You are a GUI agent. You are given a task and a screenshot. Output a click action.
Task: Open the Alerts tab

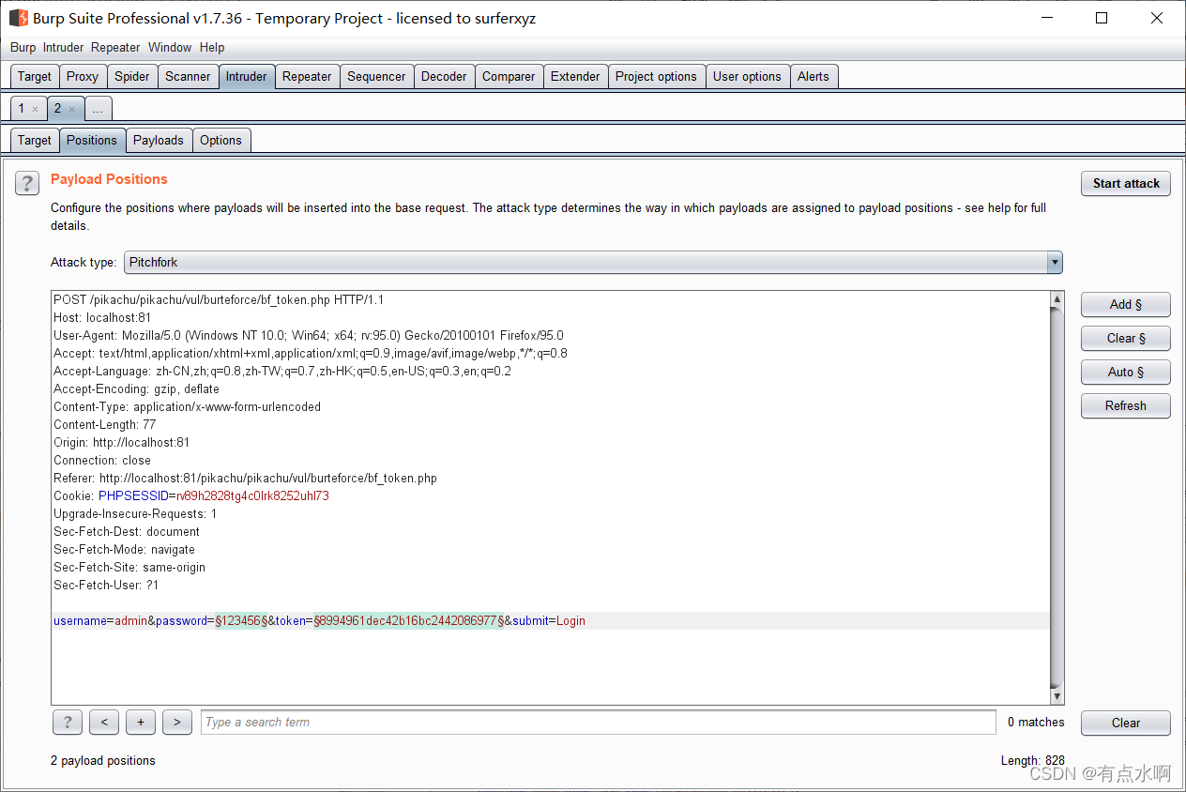point(813,77)
